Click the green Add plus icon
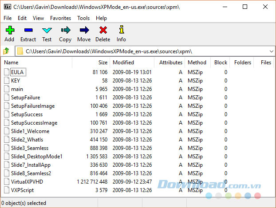This screenshot has height=208, width=276. coord(10,30)
